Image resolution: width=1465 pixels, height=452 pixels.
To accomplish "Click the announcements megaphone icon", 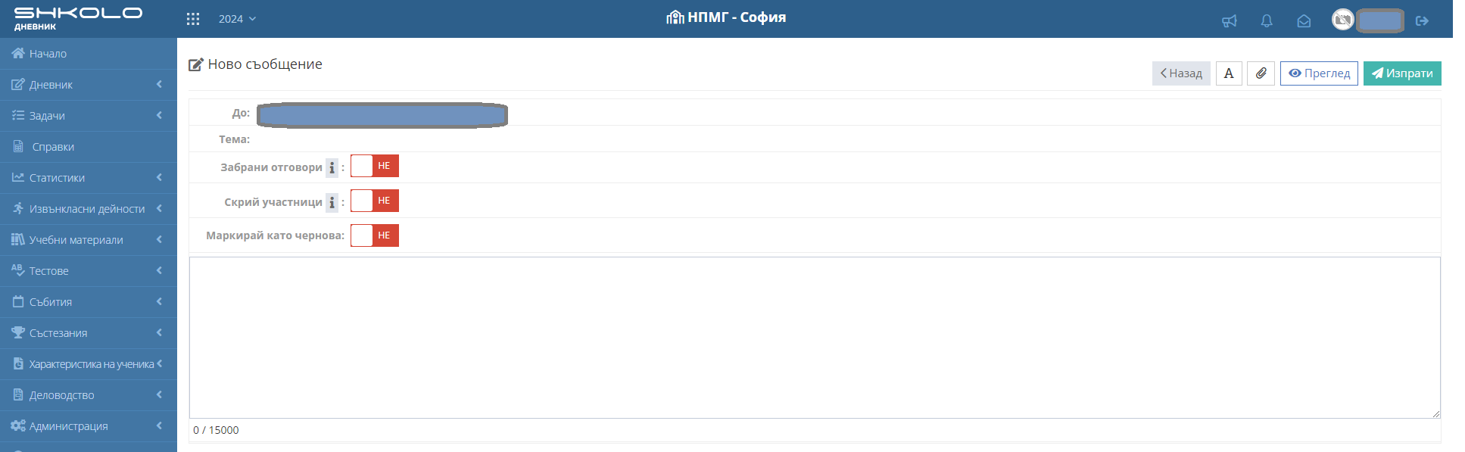I will click(1229, 20).
